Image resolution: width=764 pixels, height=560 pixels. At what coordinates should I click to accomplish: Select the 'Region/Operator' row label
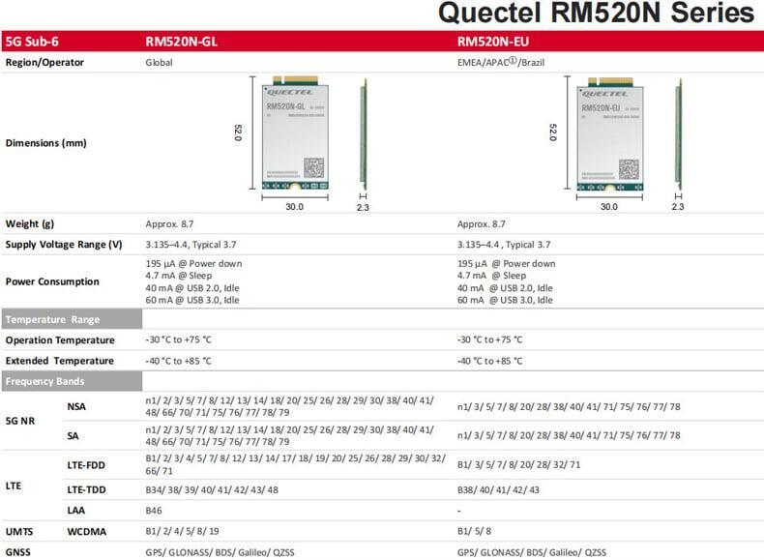point(44,63)
